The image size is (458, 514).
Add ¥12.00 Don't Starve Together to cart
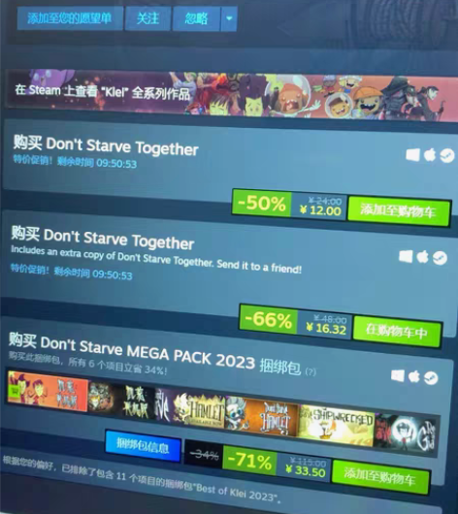pos(398,211)
